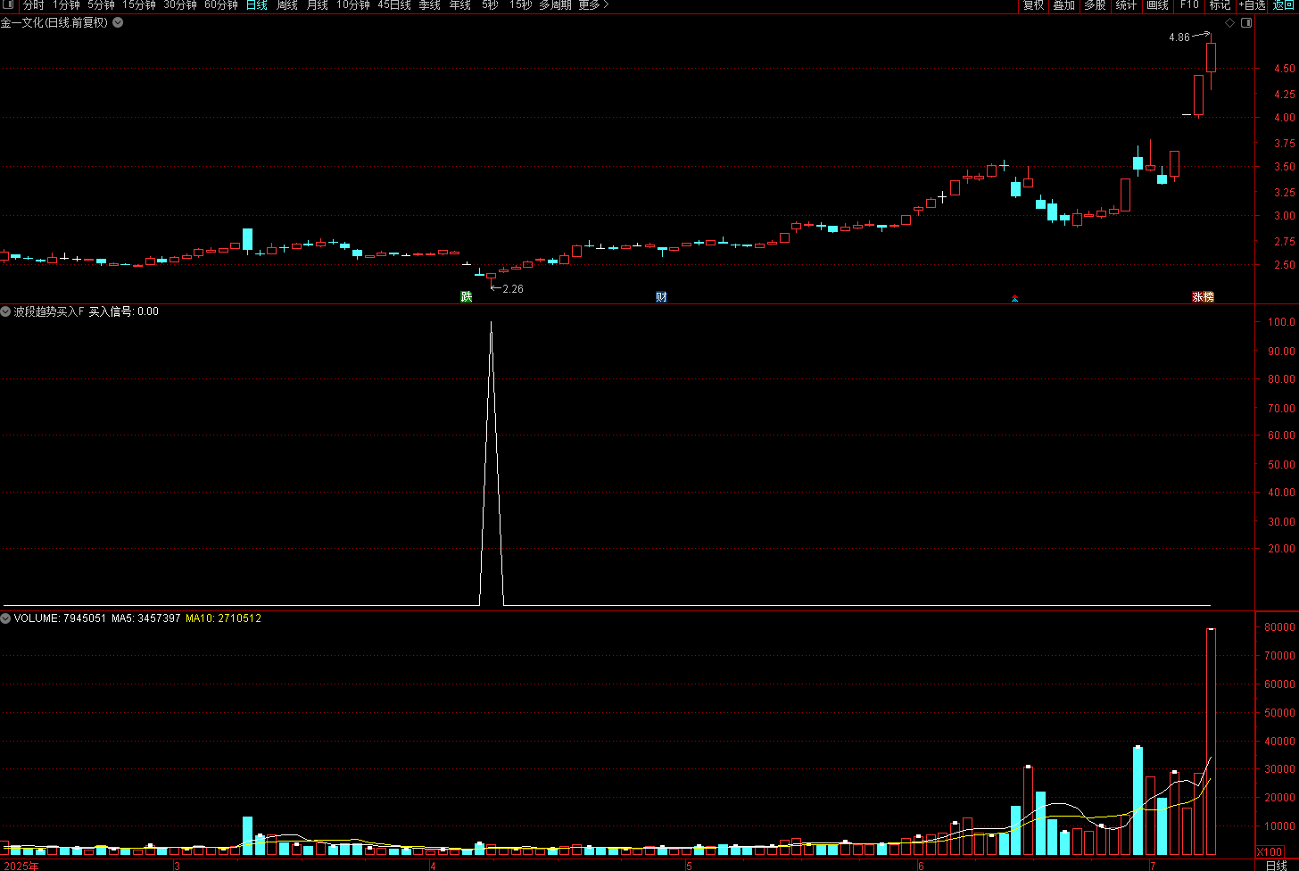The image size is (1299, 871).
Task: Click the 日线 label at bottom-right
Action: (1277, 866)
